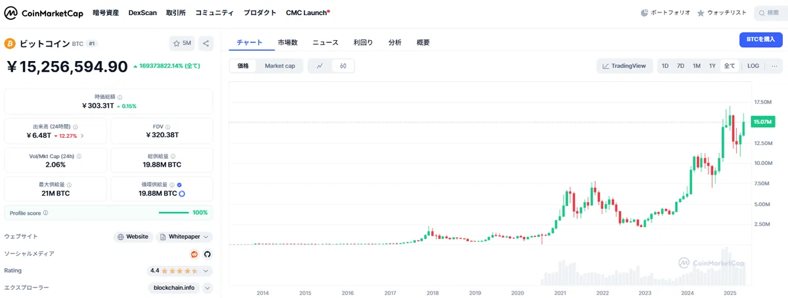Screen dimensions: 788x298
Task: Click the CoinMarketCap logo
Action: [x=44, y=12]
